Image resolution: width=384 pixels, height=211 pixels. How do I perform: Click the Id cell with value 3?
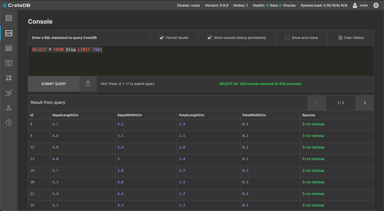[31, 124]
